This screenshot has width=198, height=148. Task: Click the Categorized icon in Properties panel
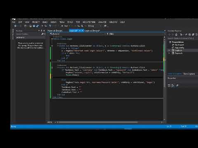click(169, 86)
